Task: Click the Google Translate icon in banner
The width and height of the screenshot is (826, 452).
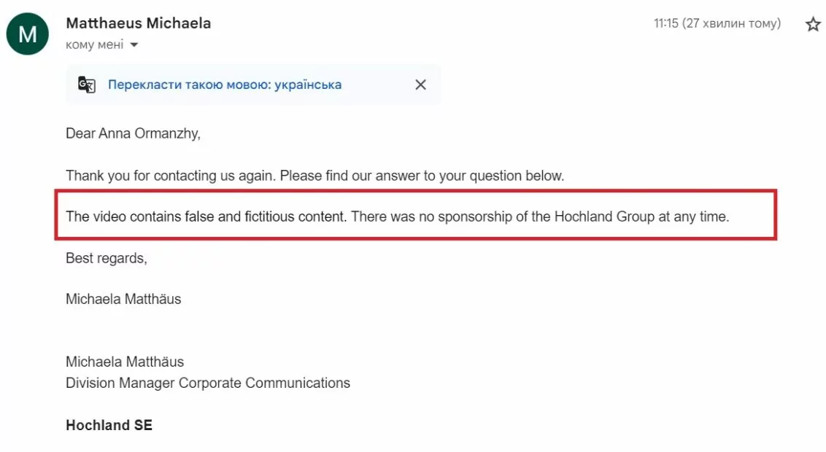Action: [x=86, y=85]
